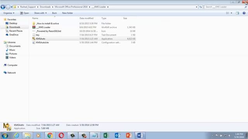The width and height of the screenshot is (248, 139).
Task: Change view with the views icon
Action: point(227,13)
